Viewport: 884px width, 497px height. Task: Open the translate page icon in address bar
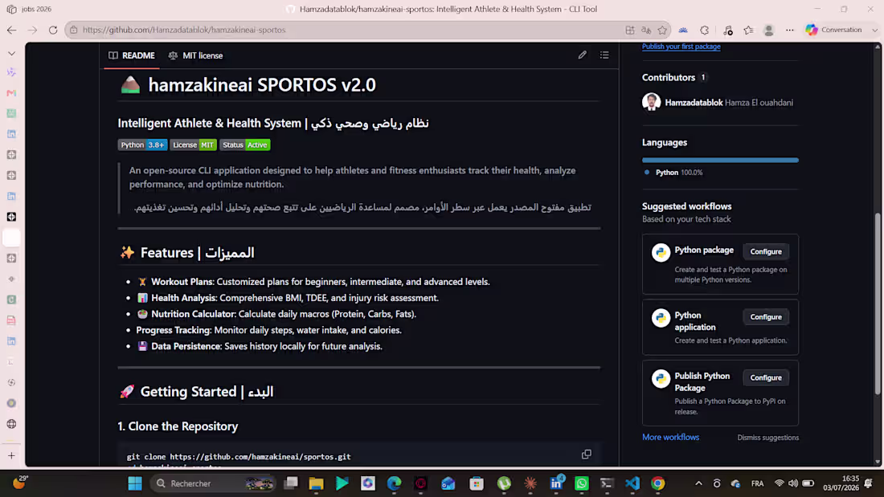[x=646, y=30]
